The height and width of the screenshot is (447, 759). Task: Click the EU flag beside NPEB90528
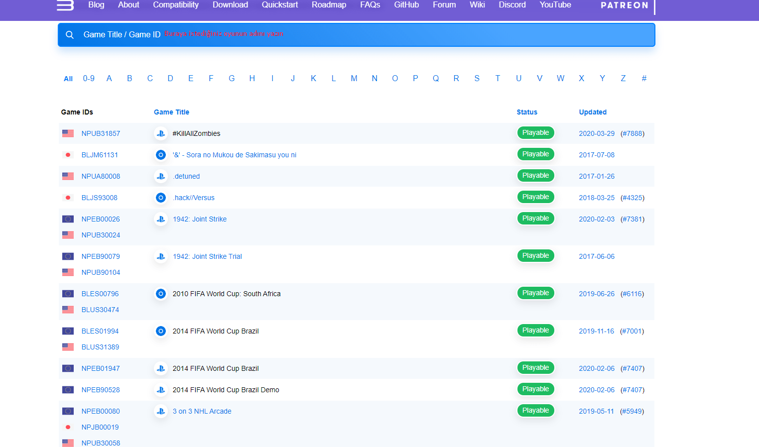(68, 390)
